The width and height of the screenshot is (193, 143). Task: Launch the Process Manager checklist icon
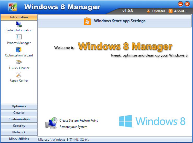pyautogui.click(x=19, y=37)
